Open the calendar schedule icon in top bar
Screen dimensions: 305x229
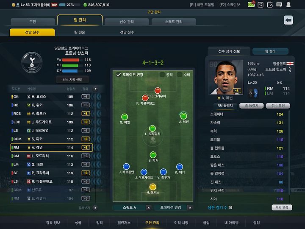click(270, 5)
